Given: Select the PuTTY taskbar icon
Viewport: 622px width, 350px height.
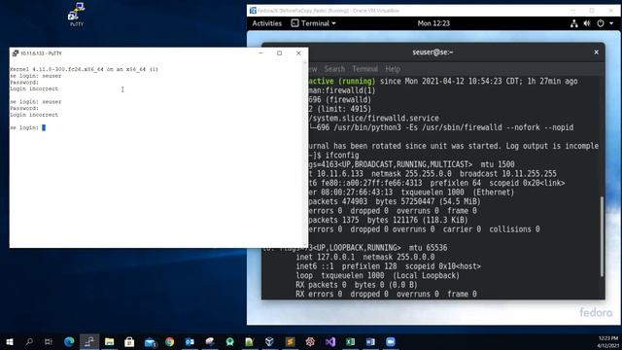Looking at the screenshot, I should 89,341.
